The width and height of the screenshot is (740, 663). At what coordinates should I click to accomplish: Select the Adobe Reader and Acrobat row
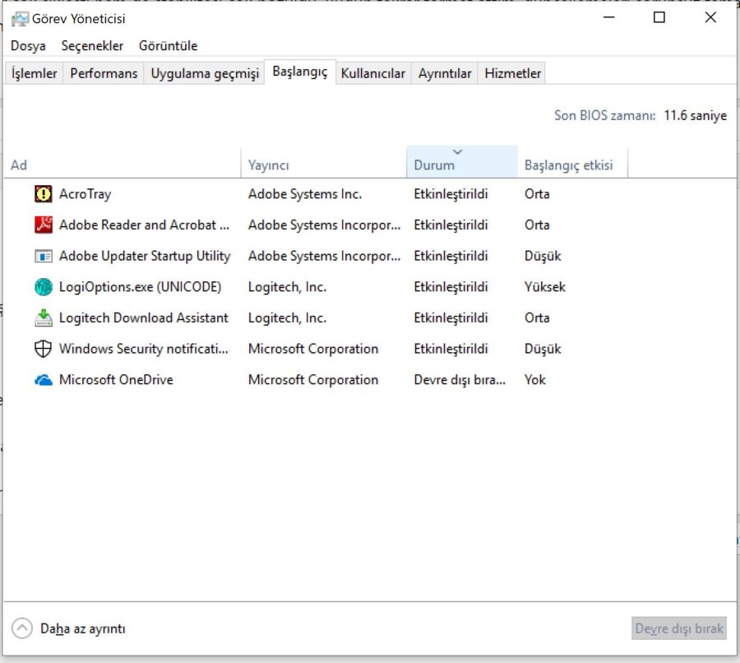[x=369, y=225]
